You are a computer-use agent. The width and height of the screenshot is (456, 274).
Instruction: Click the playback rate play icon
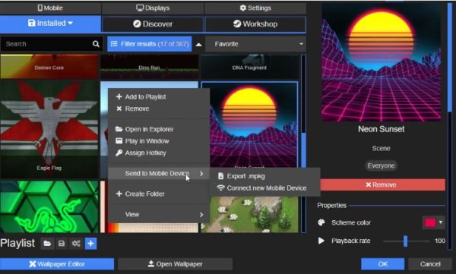pyautogui.click(x=321, y=241)
